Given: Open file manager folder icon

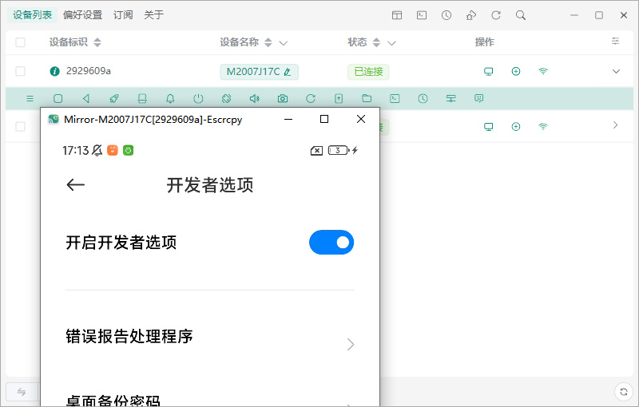Looking at the screenshot, I should [x=367, y=98].
